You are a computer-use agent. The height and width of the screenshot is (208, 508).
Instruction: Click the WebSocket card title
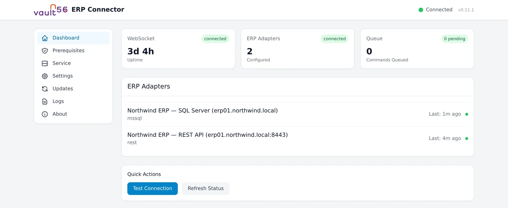point(141,39)
